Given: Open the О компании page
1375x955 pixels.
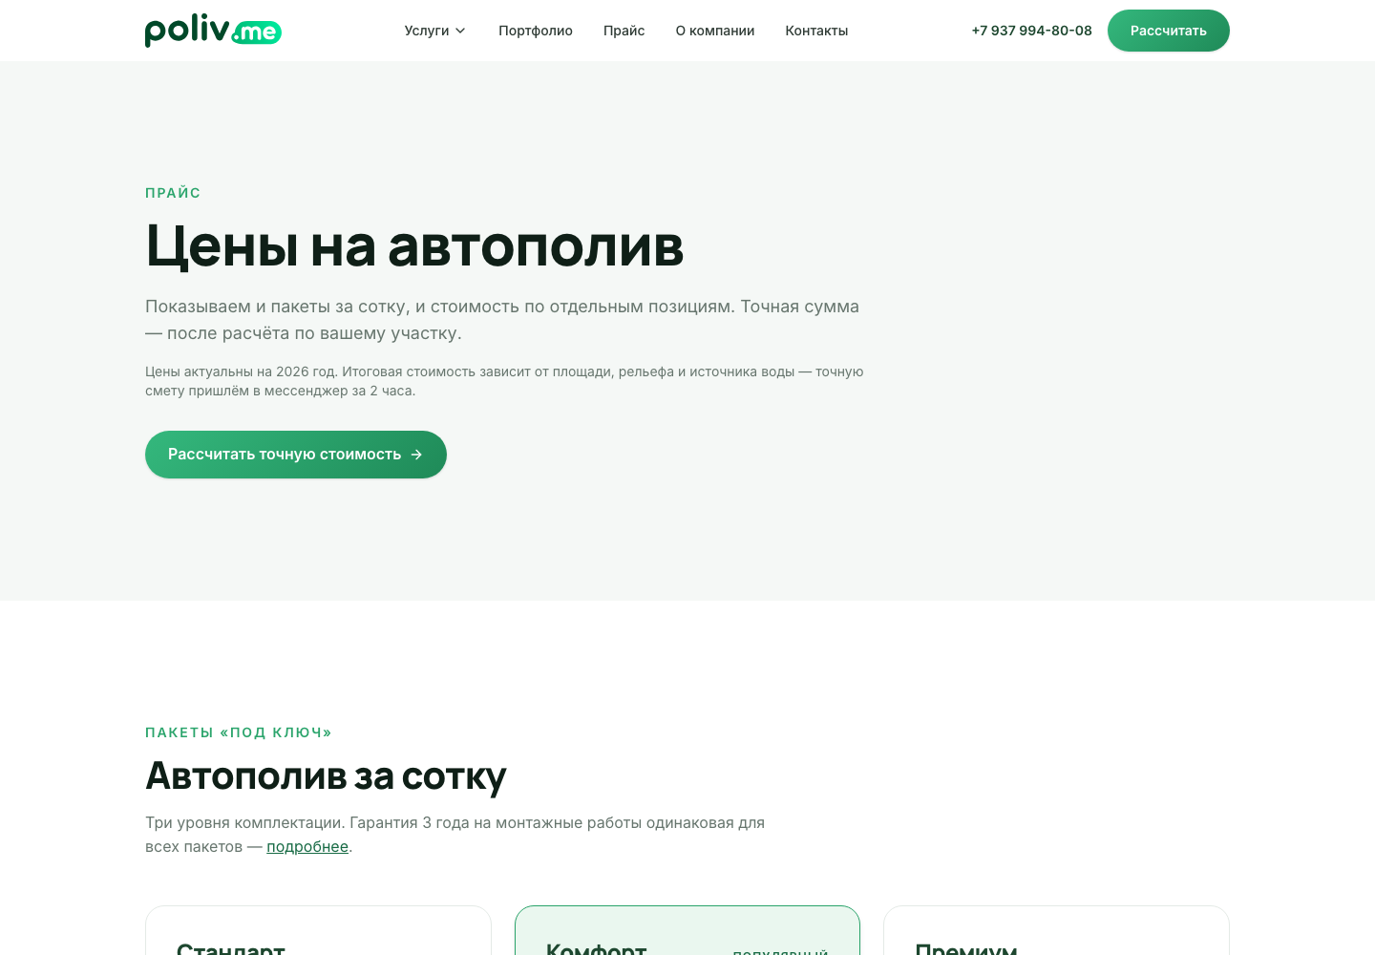Looking at the screenshot, I should 715,31.
